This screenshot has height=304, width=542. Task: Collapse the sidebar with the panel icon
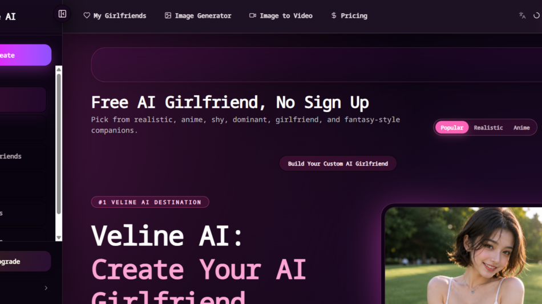(62, 14)
